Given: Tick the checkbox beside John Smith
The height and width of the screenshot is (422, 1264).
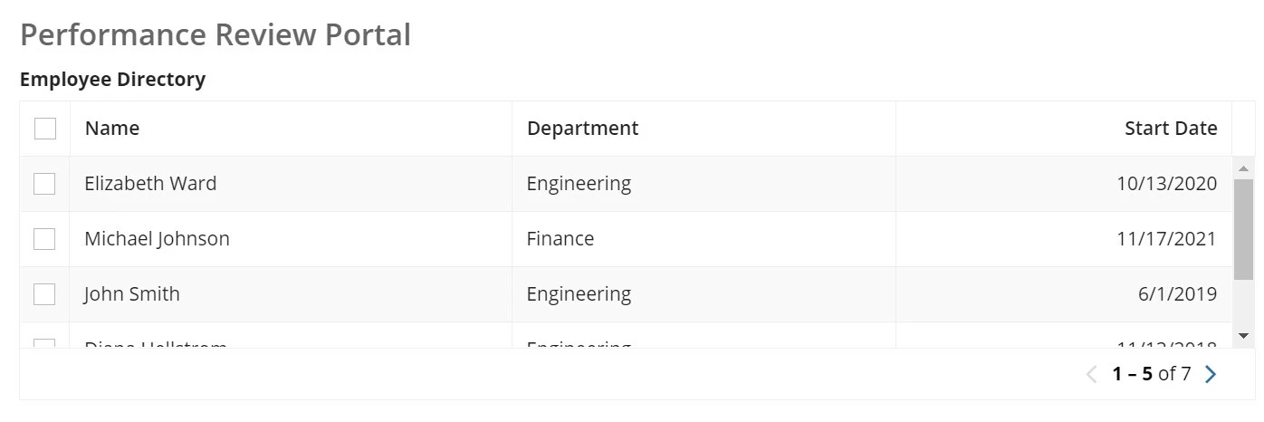Looking at the screenshot, I should [x=44, y=294].
